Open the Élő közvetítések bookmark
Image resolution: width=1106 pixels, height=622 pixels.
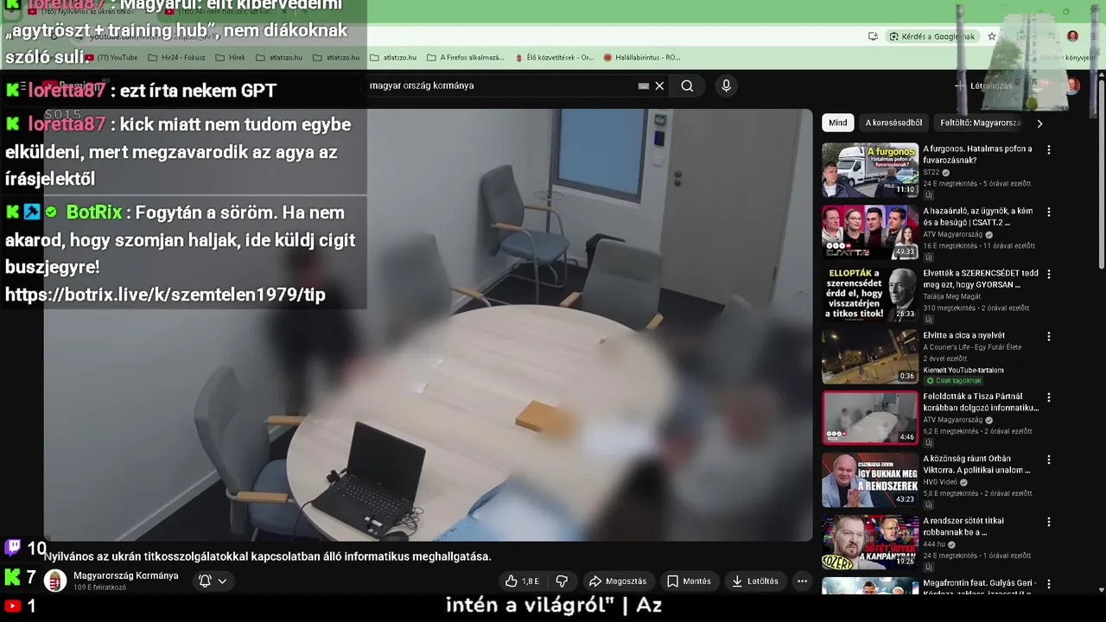(555, 58)
